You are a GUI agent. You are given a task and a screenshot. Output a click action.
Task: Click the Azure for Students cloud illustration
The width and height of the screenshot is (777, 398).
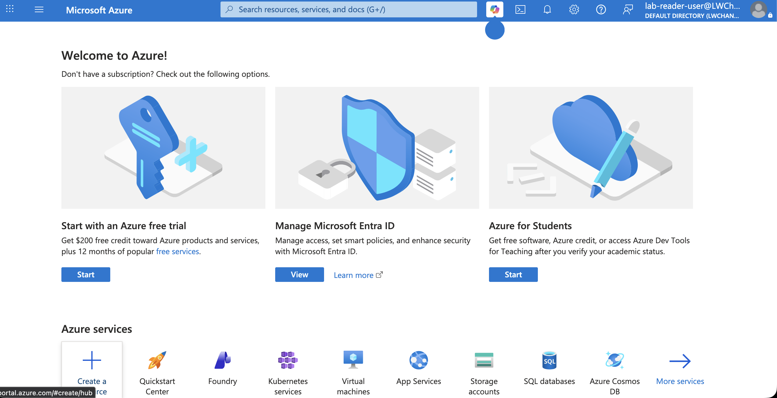click(591, 147)
